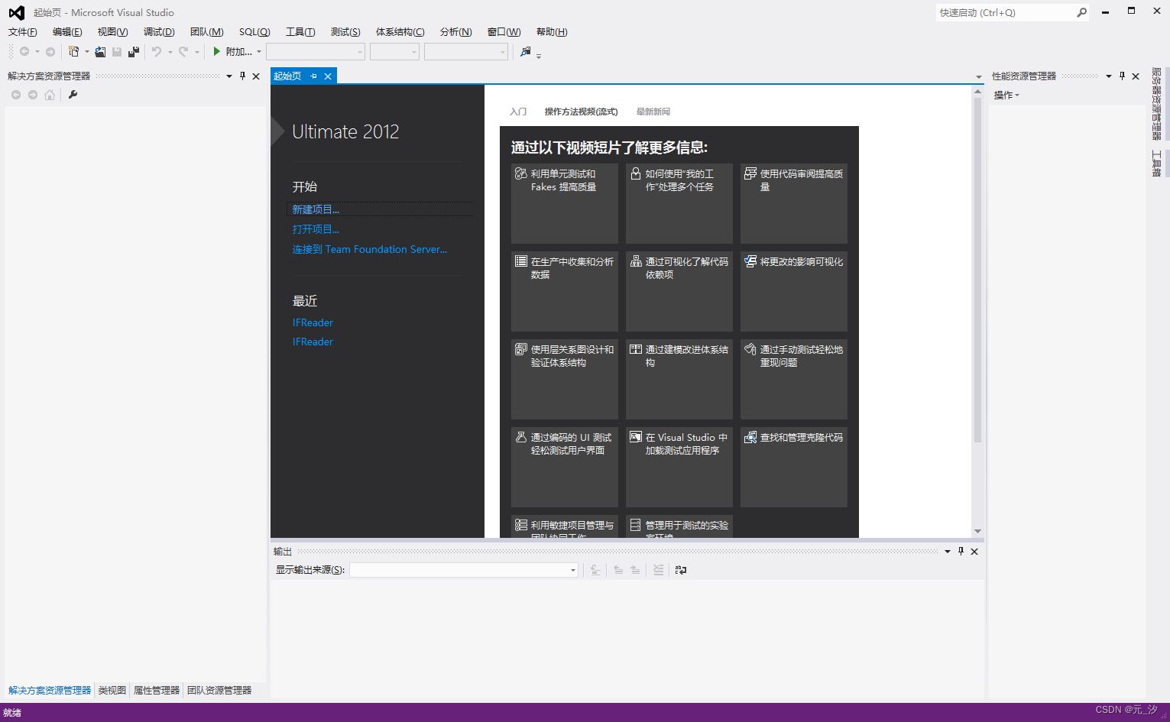Click Solution Explorer forward arrow icon

(x=33, y=95)
